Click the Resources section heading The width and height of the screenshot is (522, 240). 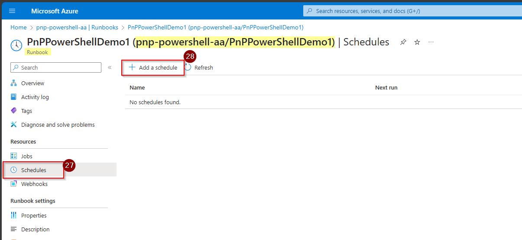[x=23, y=141]
